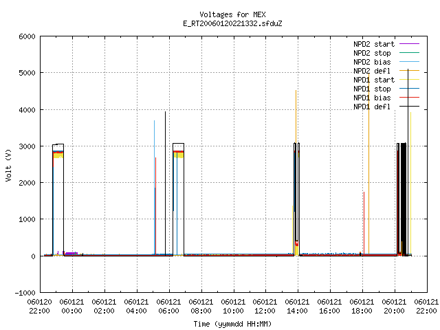440x330 pixels.
Task: Click the '060121 00:00' x-axis tick label
Action: pyautogui.click(x=71, y=307)
